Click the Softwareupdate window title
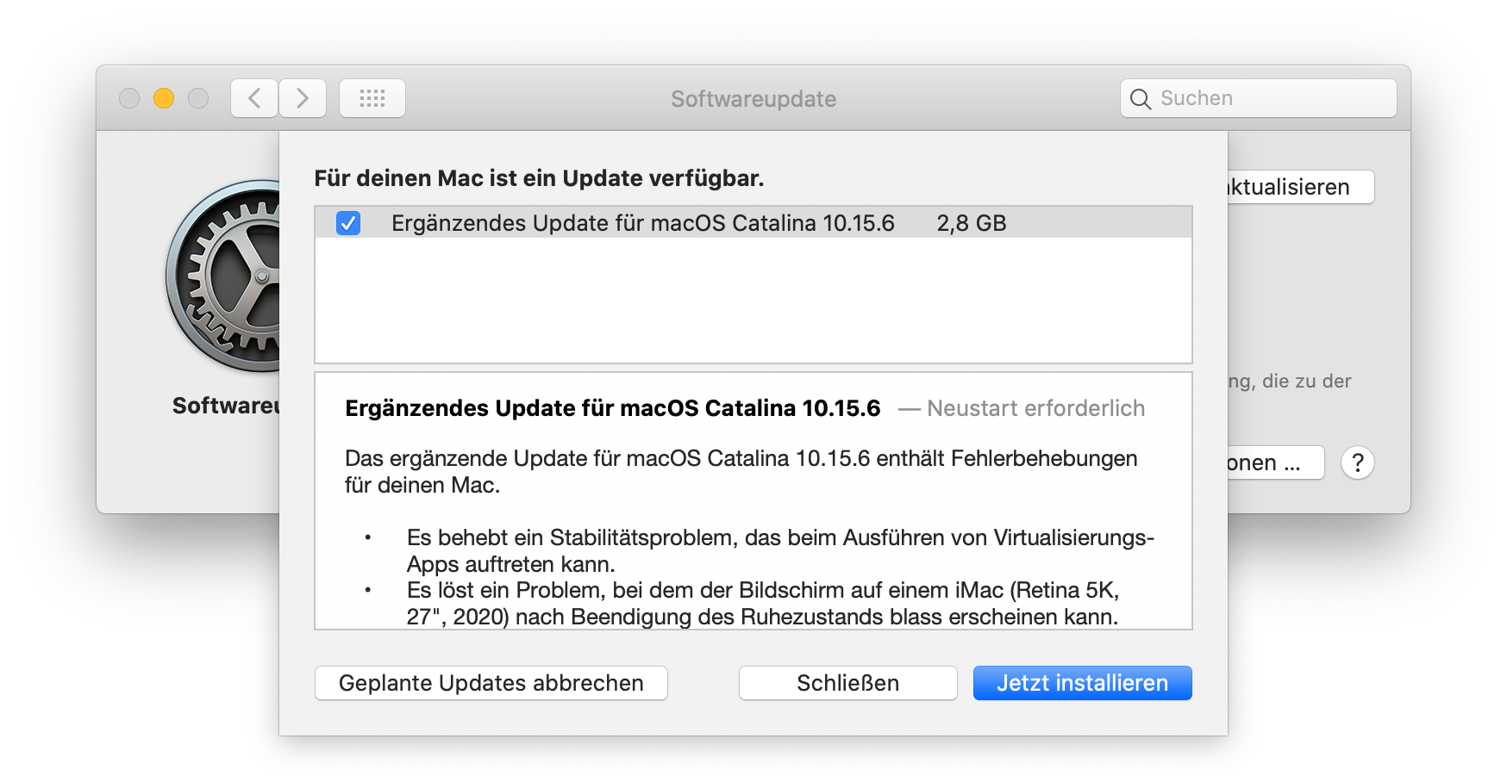 [x=753, y=98]
